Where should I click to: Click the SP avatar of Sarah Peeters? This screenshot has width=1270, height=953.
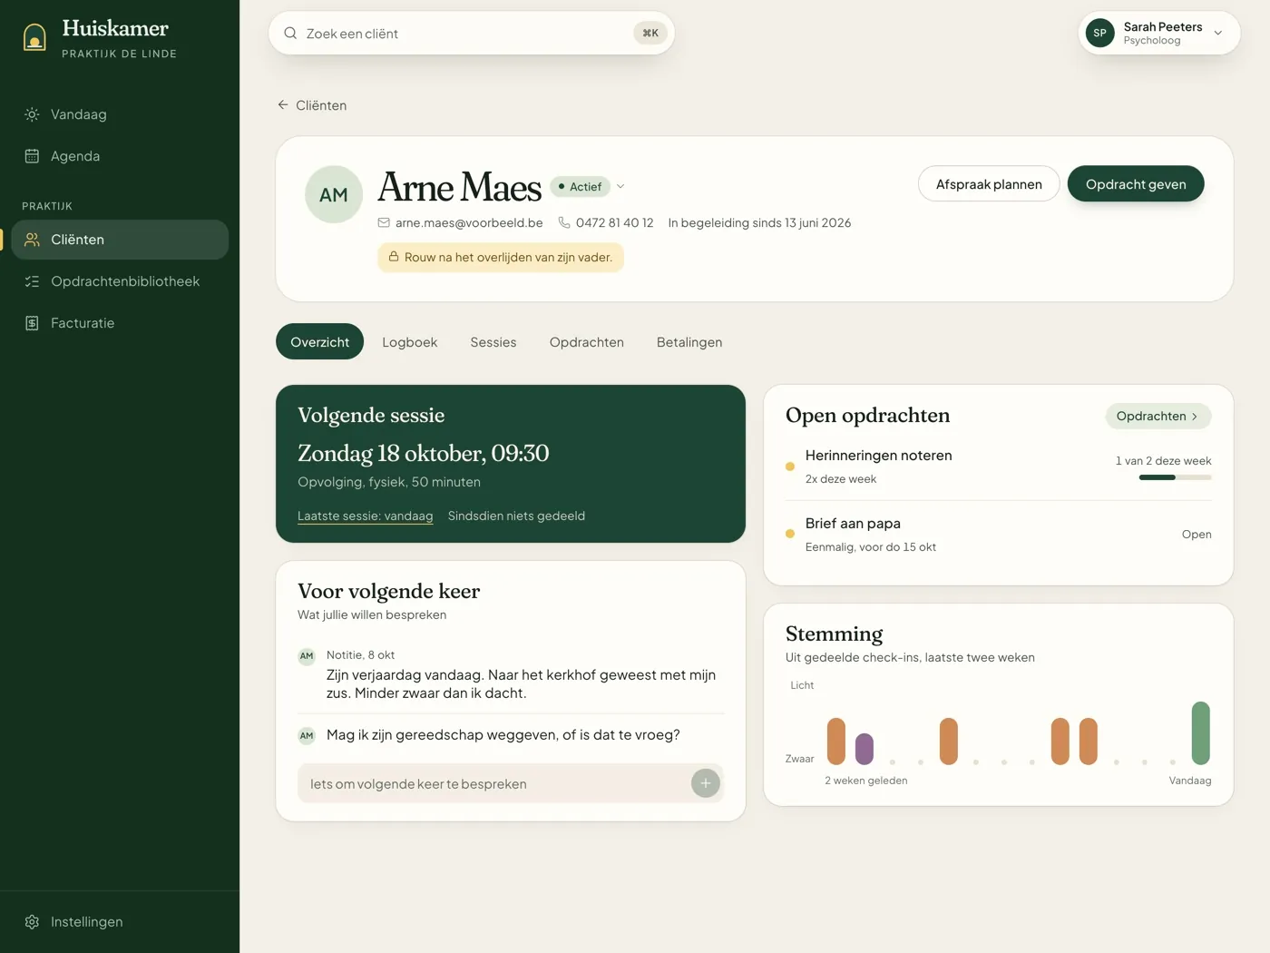click(x=1100, y=33)
